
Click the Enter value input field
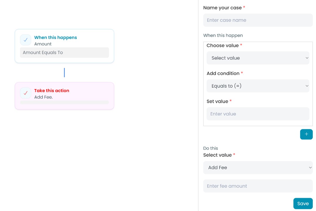pos(258,114)
